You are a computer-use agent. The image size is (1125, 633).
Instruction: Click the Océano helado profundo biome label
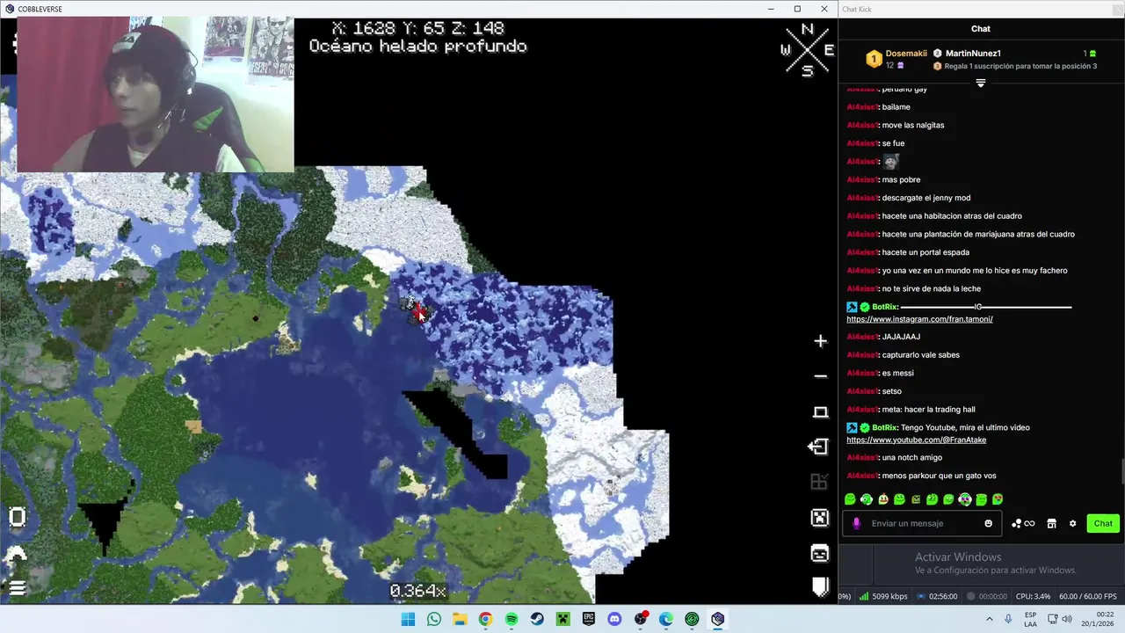pyautogui.click(x=417, y=47)
